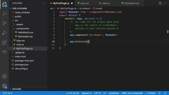
Task: Click Ln 10, Col 23 in status bar
Action: (73, 93)
